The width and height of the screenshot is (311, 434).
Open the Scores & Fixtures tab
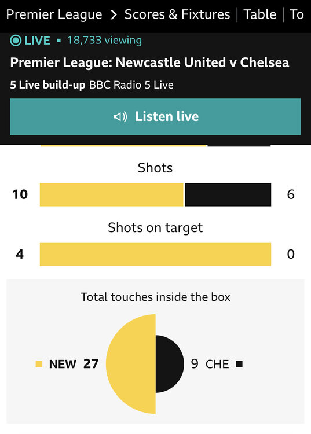(177, 14)
